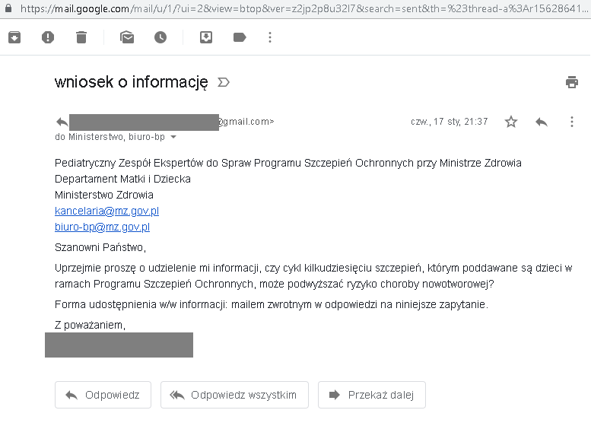Open the message's three-dot options menu
This screenshot has height=426, width=591.
pos(572,122)
